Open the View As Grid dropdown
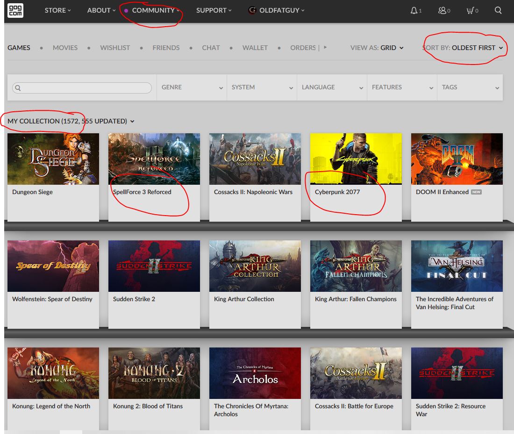 pos(377,48)
